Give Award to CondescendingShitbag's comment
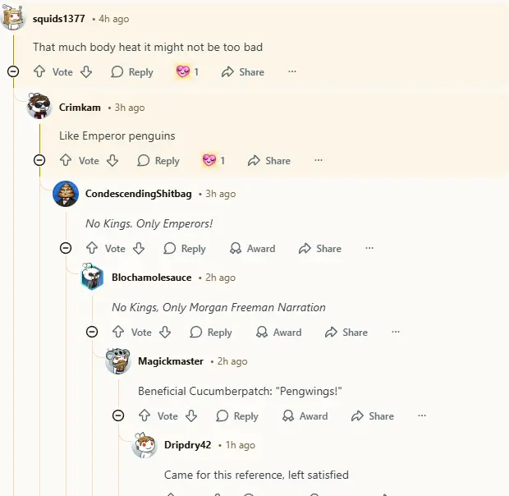 [x=252, y=249]
